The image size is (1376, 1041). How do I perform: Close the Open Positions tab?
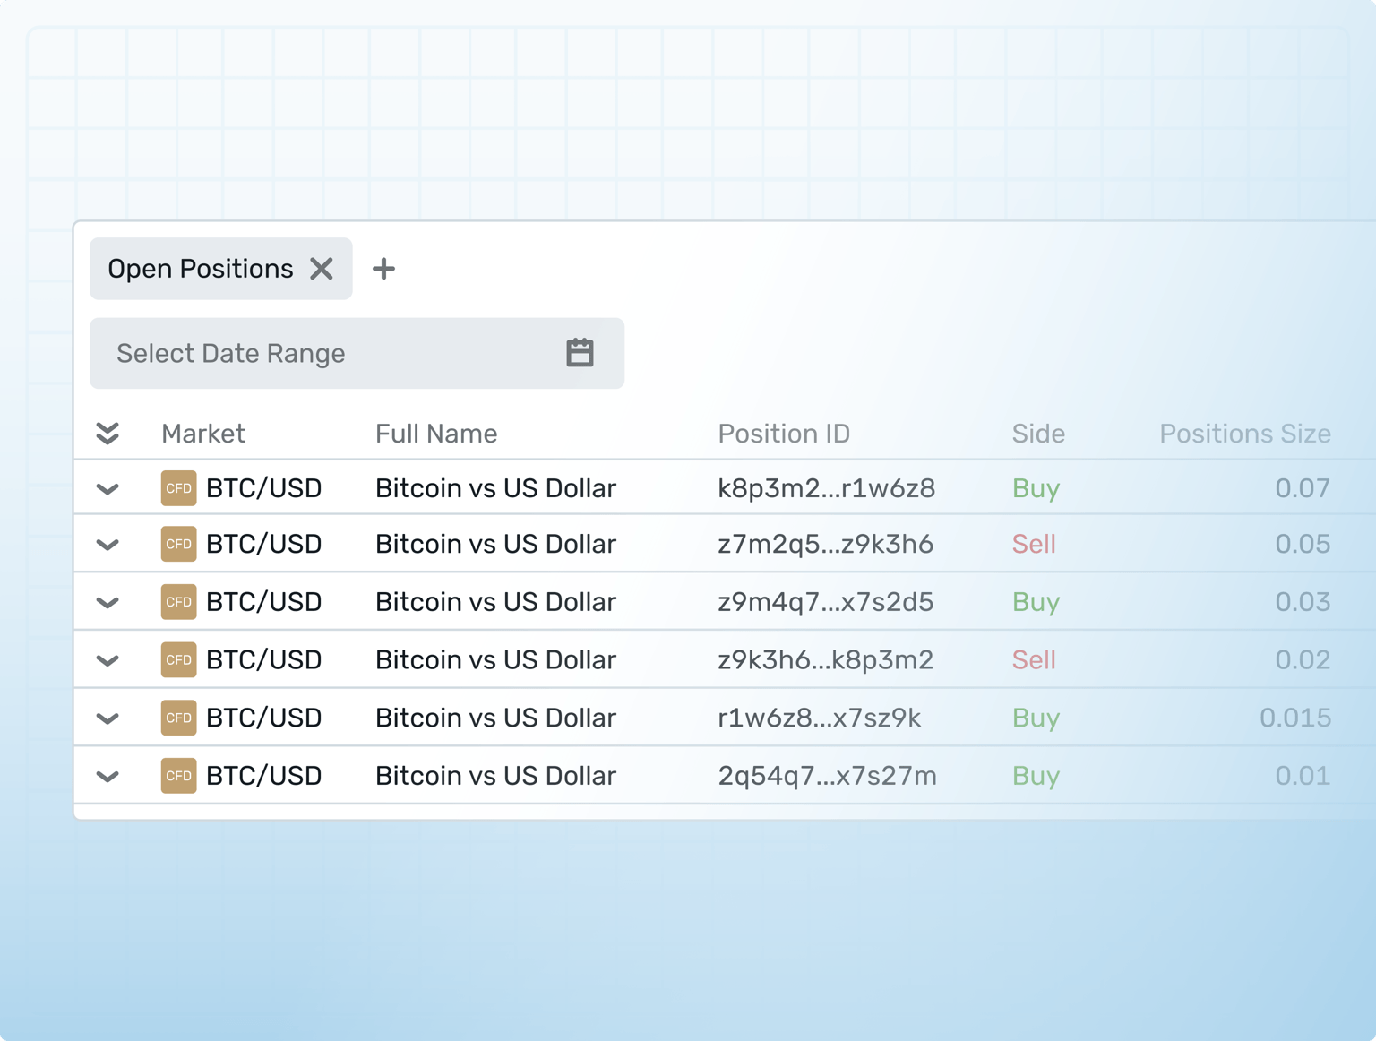click(322, 269)
